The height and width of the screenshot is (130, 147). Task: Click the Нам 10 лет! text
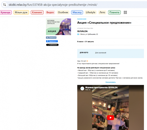click(x=82, y=61)
